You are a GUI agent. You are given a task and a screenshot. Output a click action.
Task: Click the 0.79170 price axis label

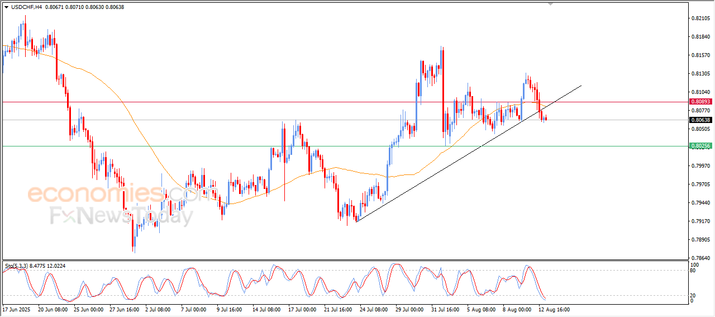click(x=700, y=221)
